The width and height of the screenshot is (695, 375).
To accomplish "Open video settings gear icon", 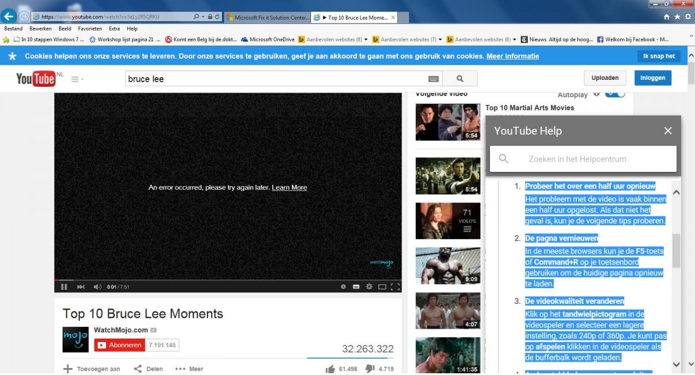I will [x=369, y=286].
